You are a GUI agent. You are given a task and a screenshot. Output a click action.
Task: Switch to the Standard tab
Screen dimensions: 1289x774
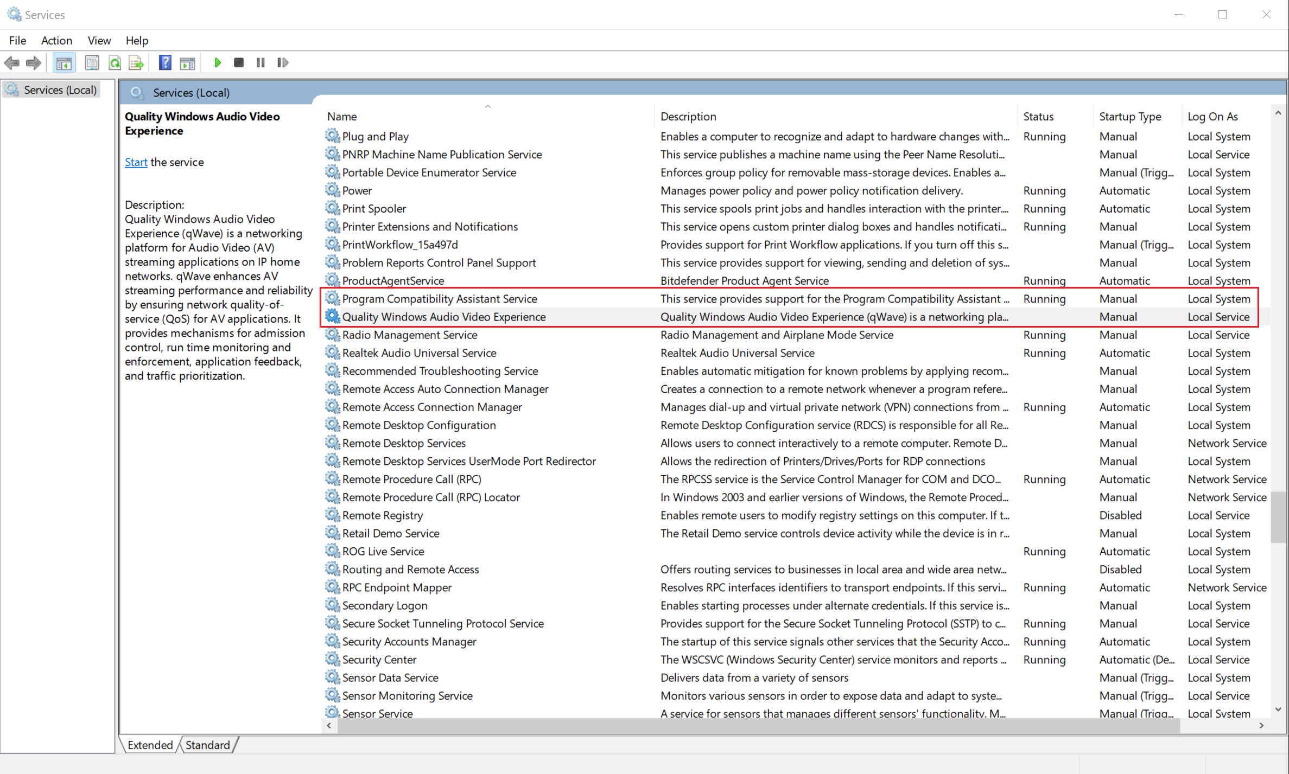click(x=208, y=745)
